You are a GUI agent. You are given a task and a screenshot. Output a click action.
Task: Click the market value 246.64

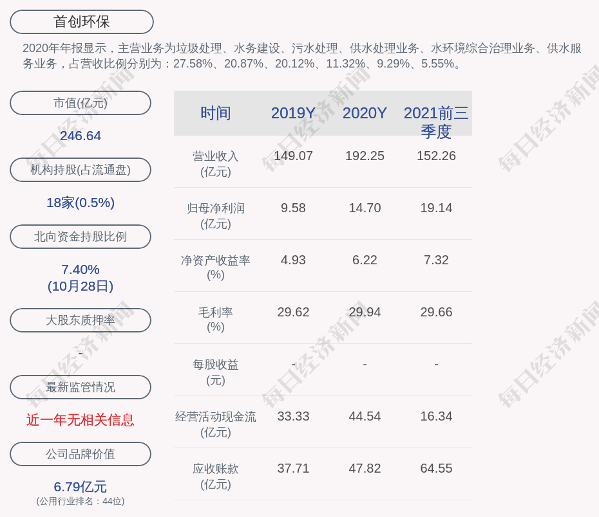point(81,136)
